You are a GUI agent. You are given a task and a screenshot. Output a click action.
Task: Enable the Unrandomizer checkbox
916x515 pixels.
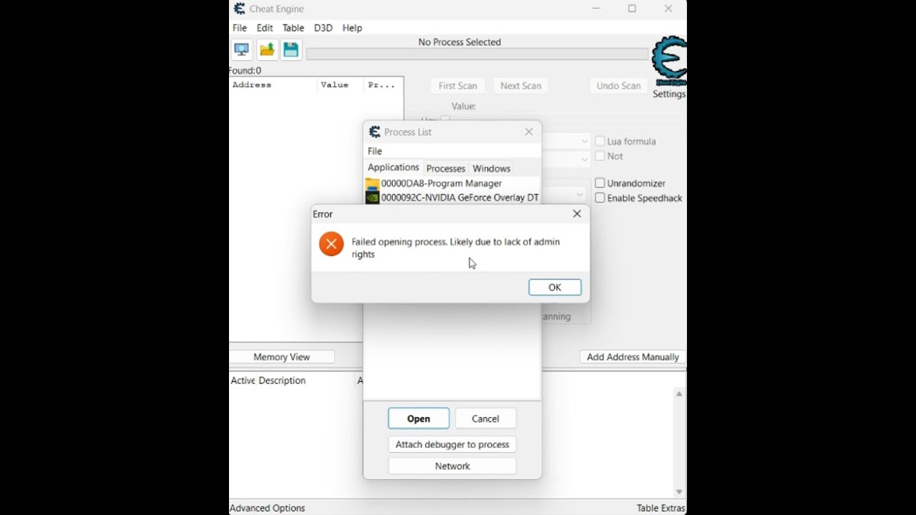pos(600,183)
